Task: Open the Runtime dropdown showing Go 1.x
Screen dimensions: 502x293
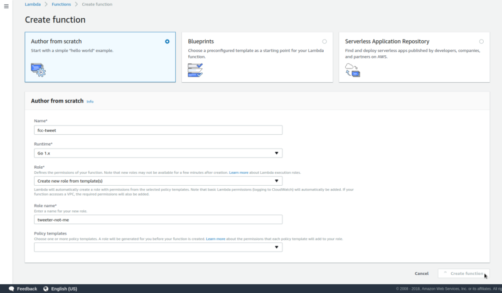Action: click(158, 153)
